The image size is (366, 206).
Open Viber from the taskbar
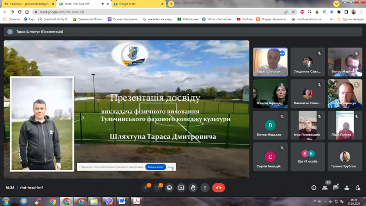pos(109,201)
